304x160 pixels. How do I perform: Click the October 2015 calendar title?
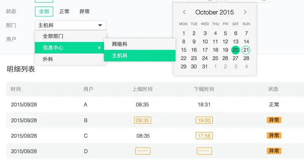(x=214, y=12)
